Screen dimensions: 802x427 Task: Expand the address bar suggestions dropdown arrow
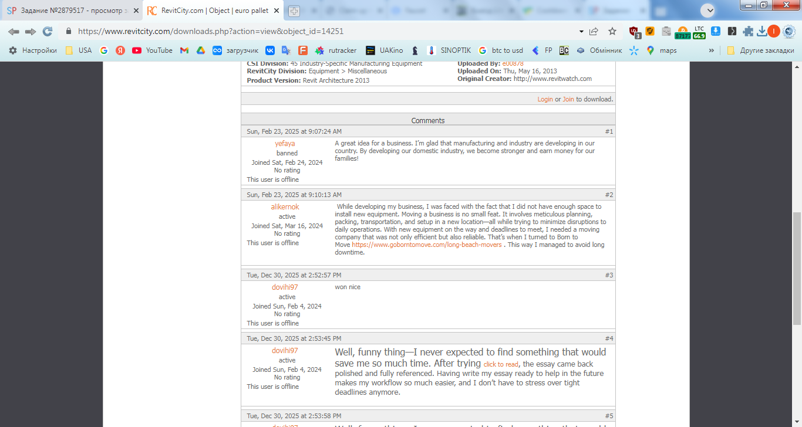click(581, 32)
